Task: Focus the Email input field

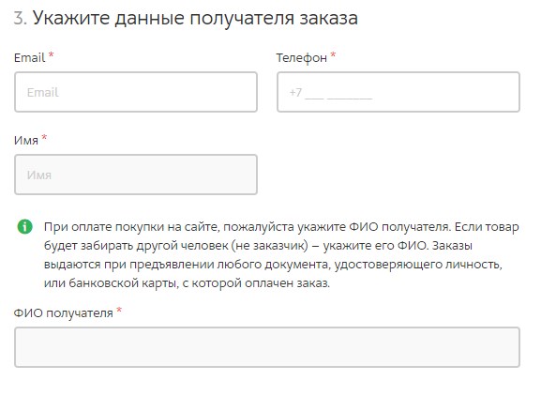Action: [136, 92]
